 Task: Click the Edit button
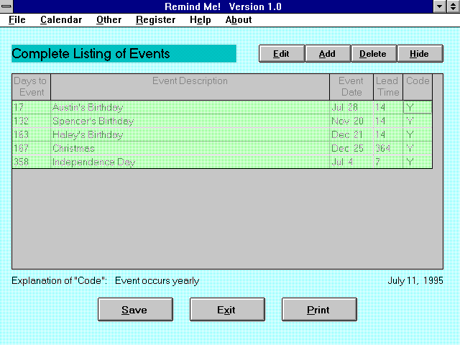[282, 54]
